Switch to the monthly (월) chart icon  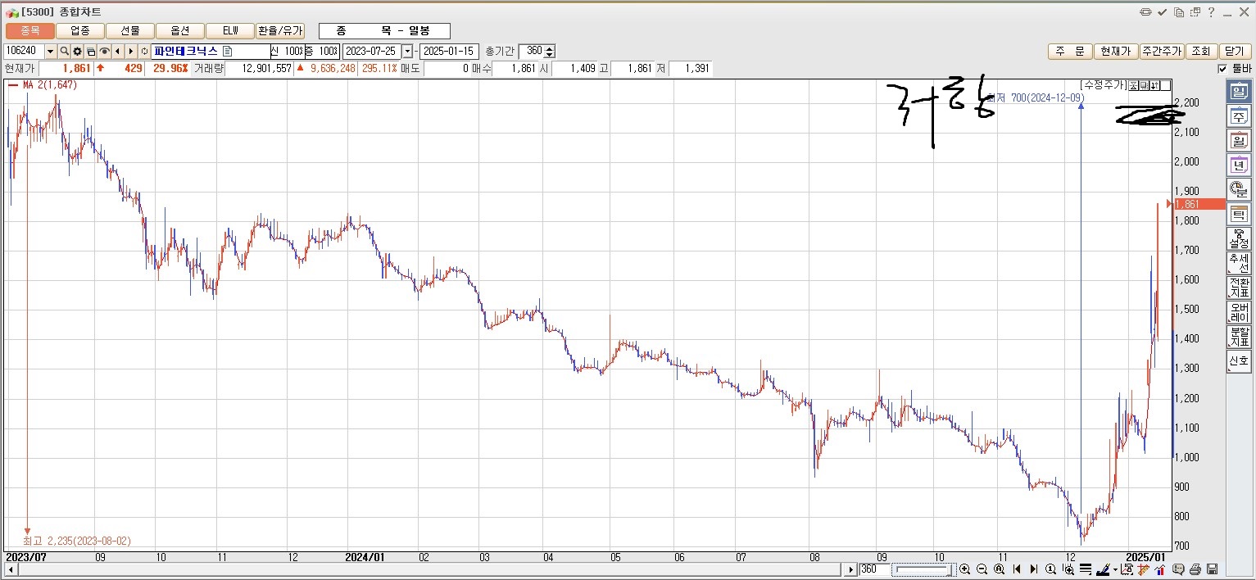pos(1238,141)
